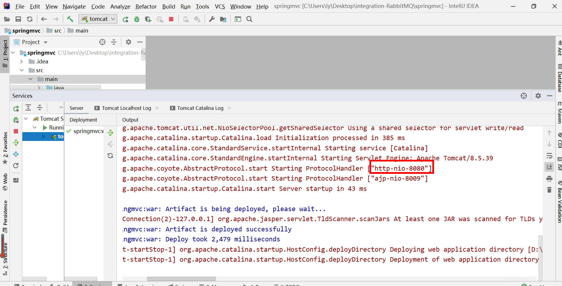Debug tomcat with the bug icon

(137, 19)
